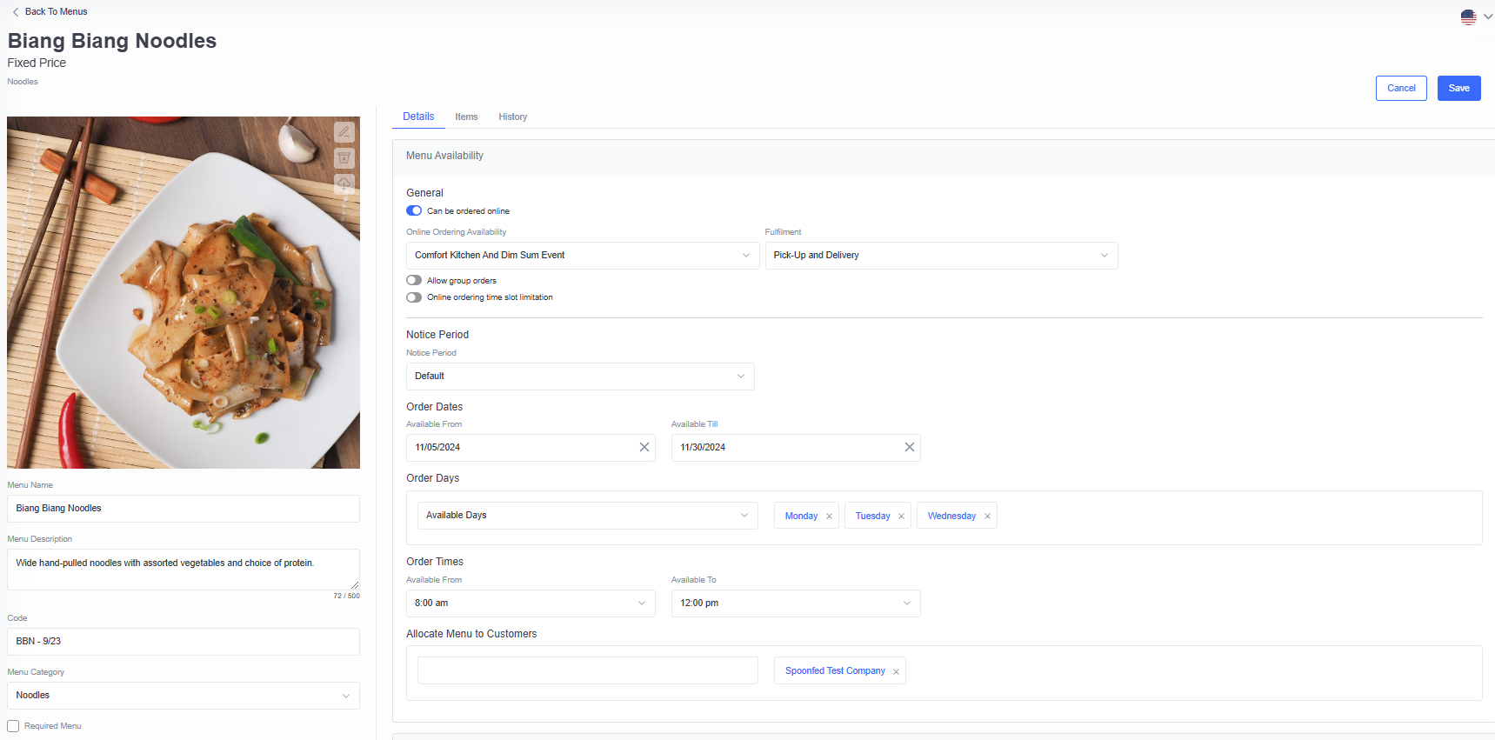
Task: Open the Online Ordering Availability dropdown
Action: pos(583,256)
